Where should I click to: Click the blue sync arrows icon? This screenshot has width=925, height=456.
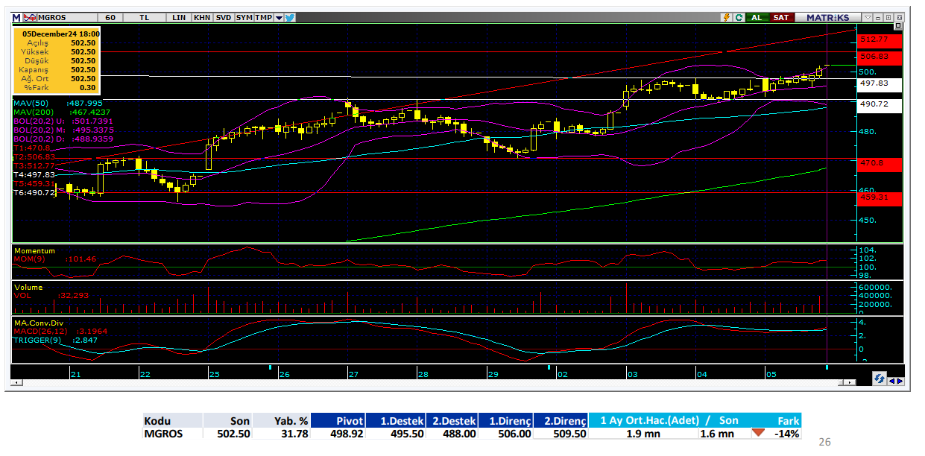click(x=879, y=379)
